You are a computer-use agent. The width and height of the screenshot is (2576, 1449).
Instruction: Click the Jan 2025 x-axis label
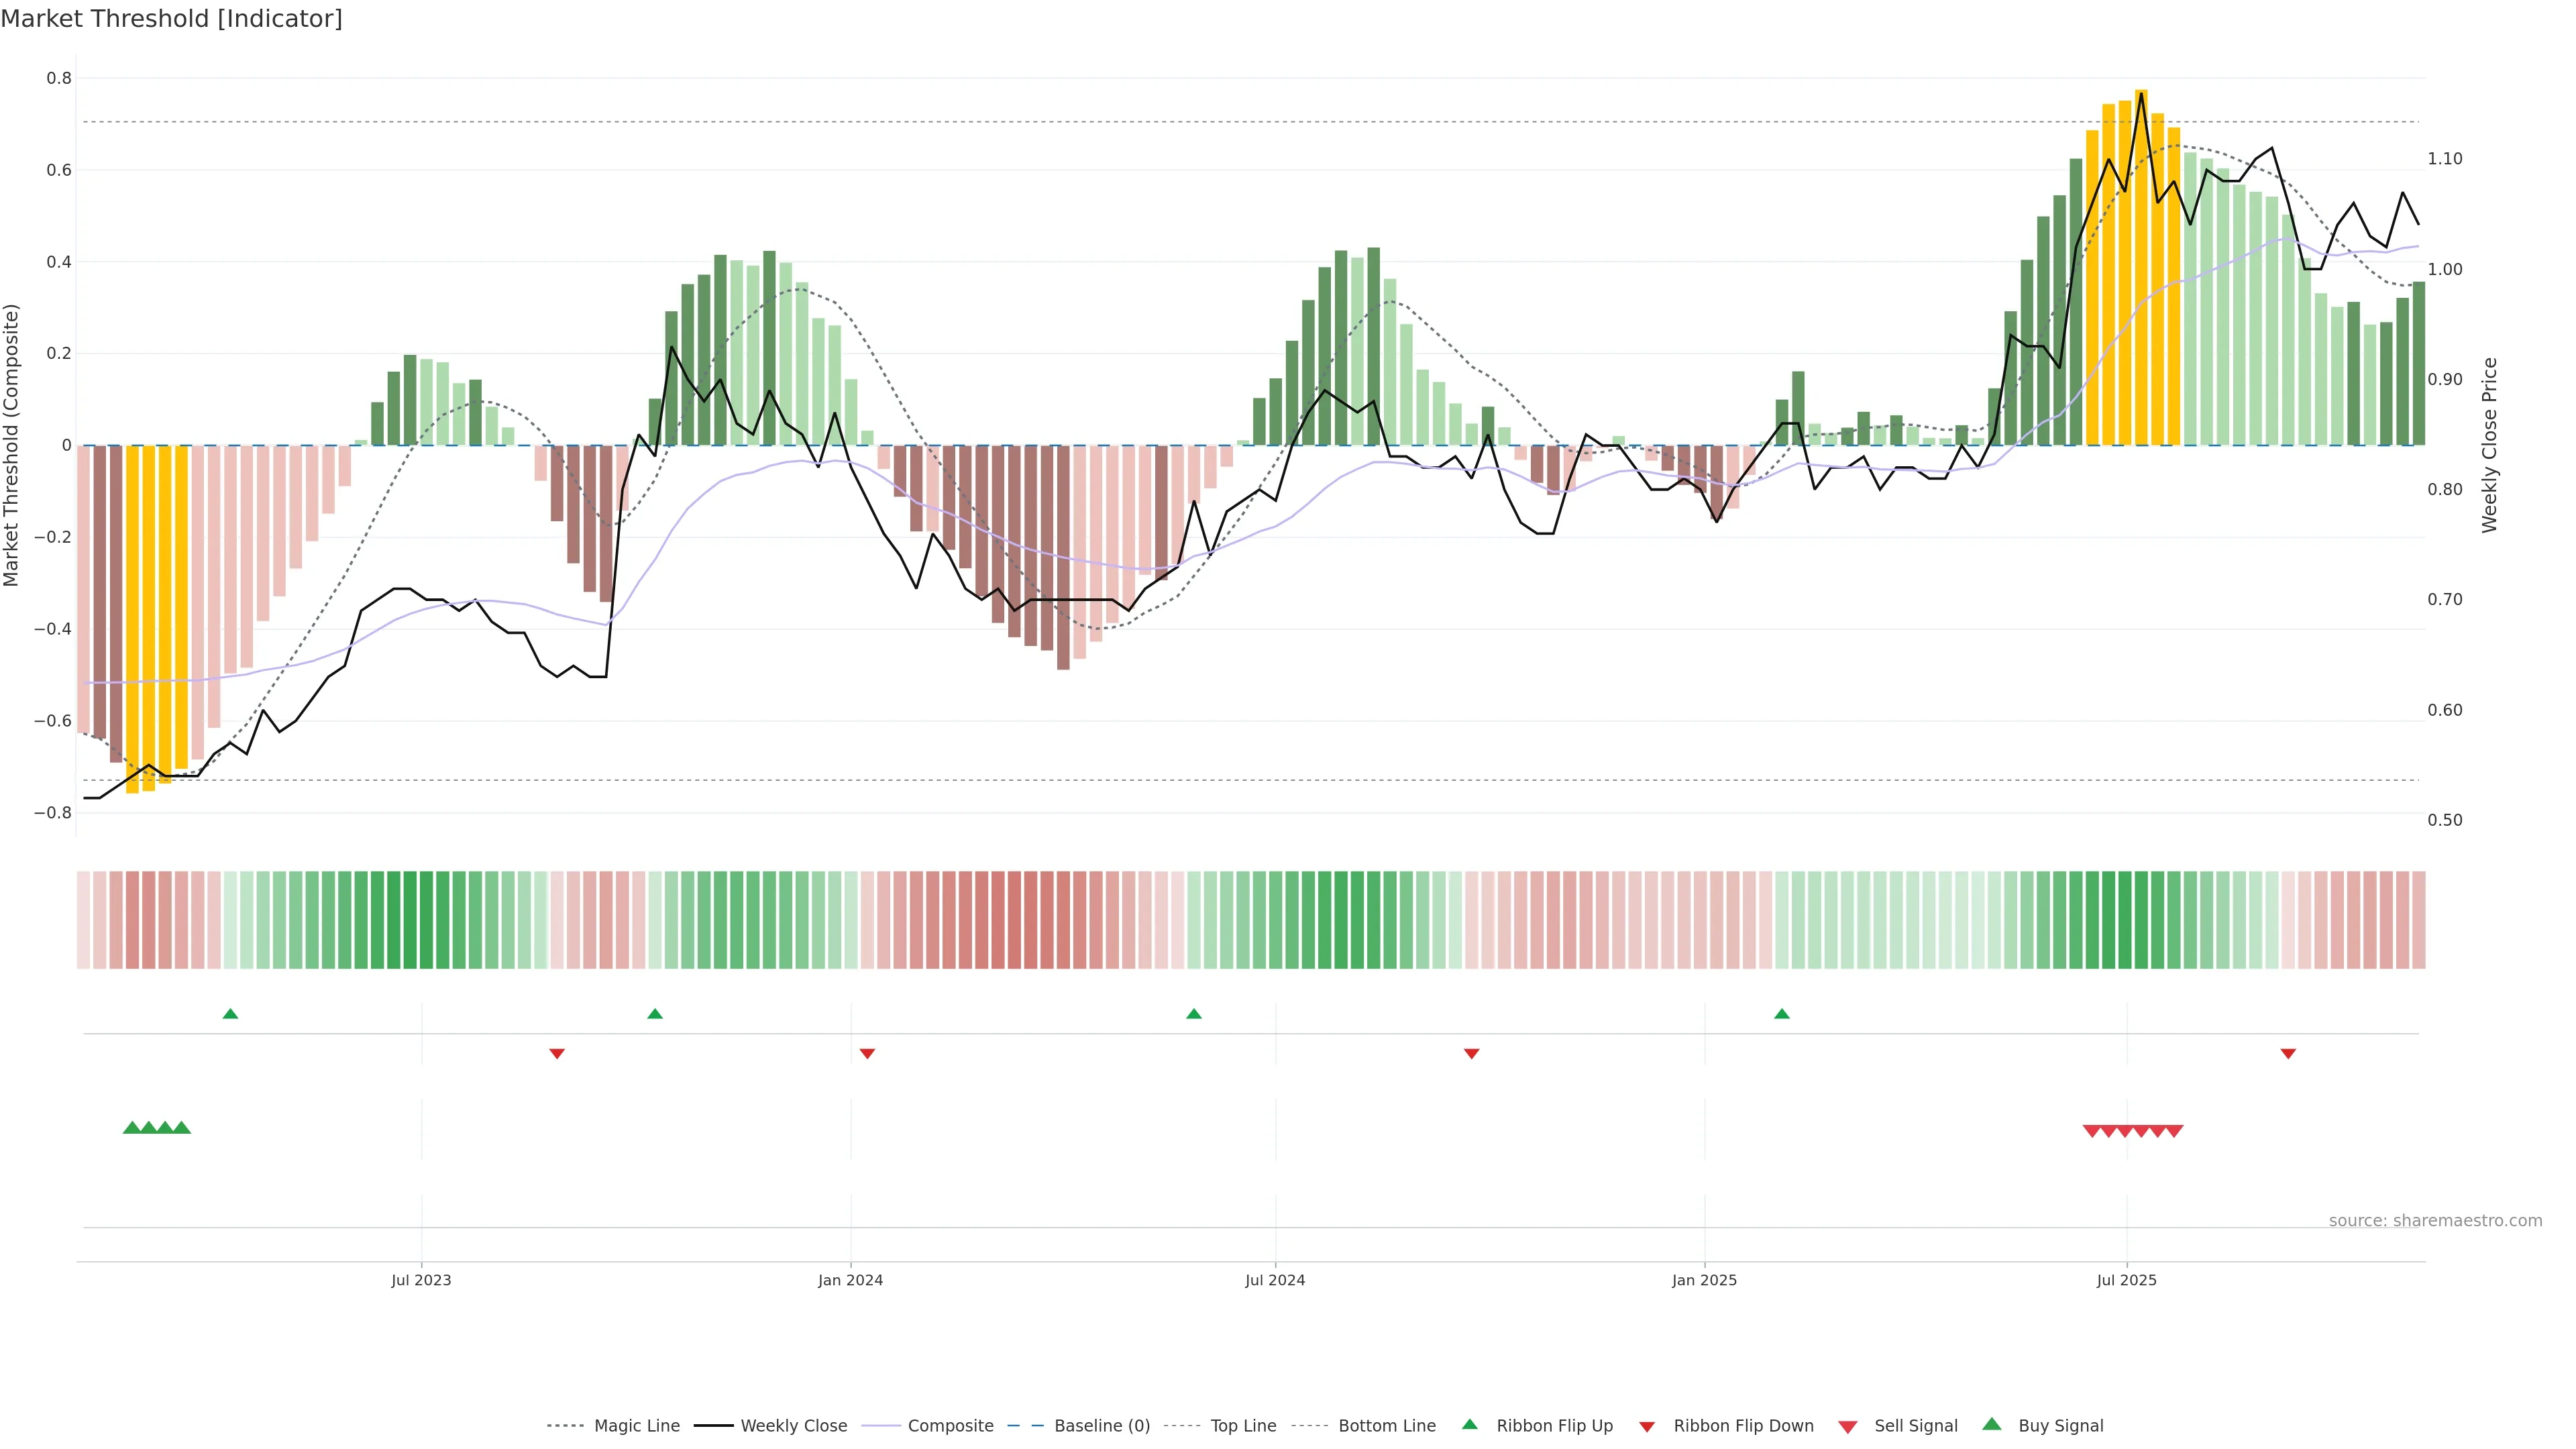[x=1704, y=1280]
